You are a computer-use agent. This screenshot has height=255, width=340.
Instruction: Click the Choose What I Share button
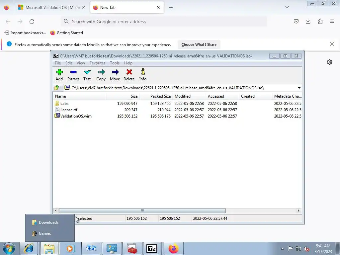pyautogui.click(x=199, y=44)
